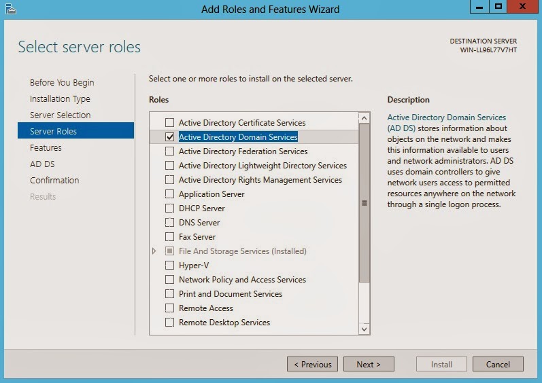Open the AD DS step in sidebar
Screen dimensions: 542x383
tap(42, 164)
